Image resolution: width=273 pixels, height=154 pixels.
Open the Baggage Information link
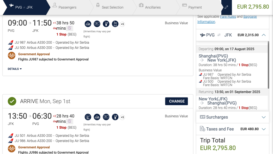coord(227,19)
